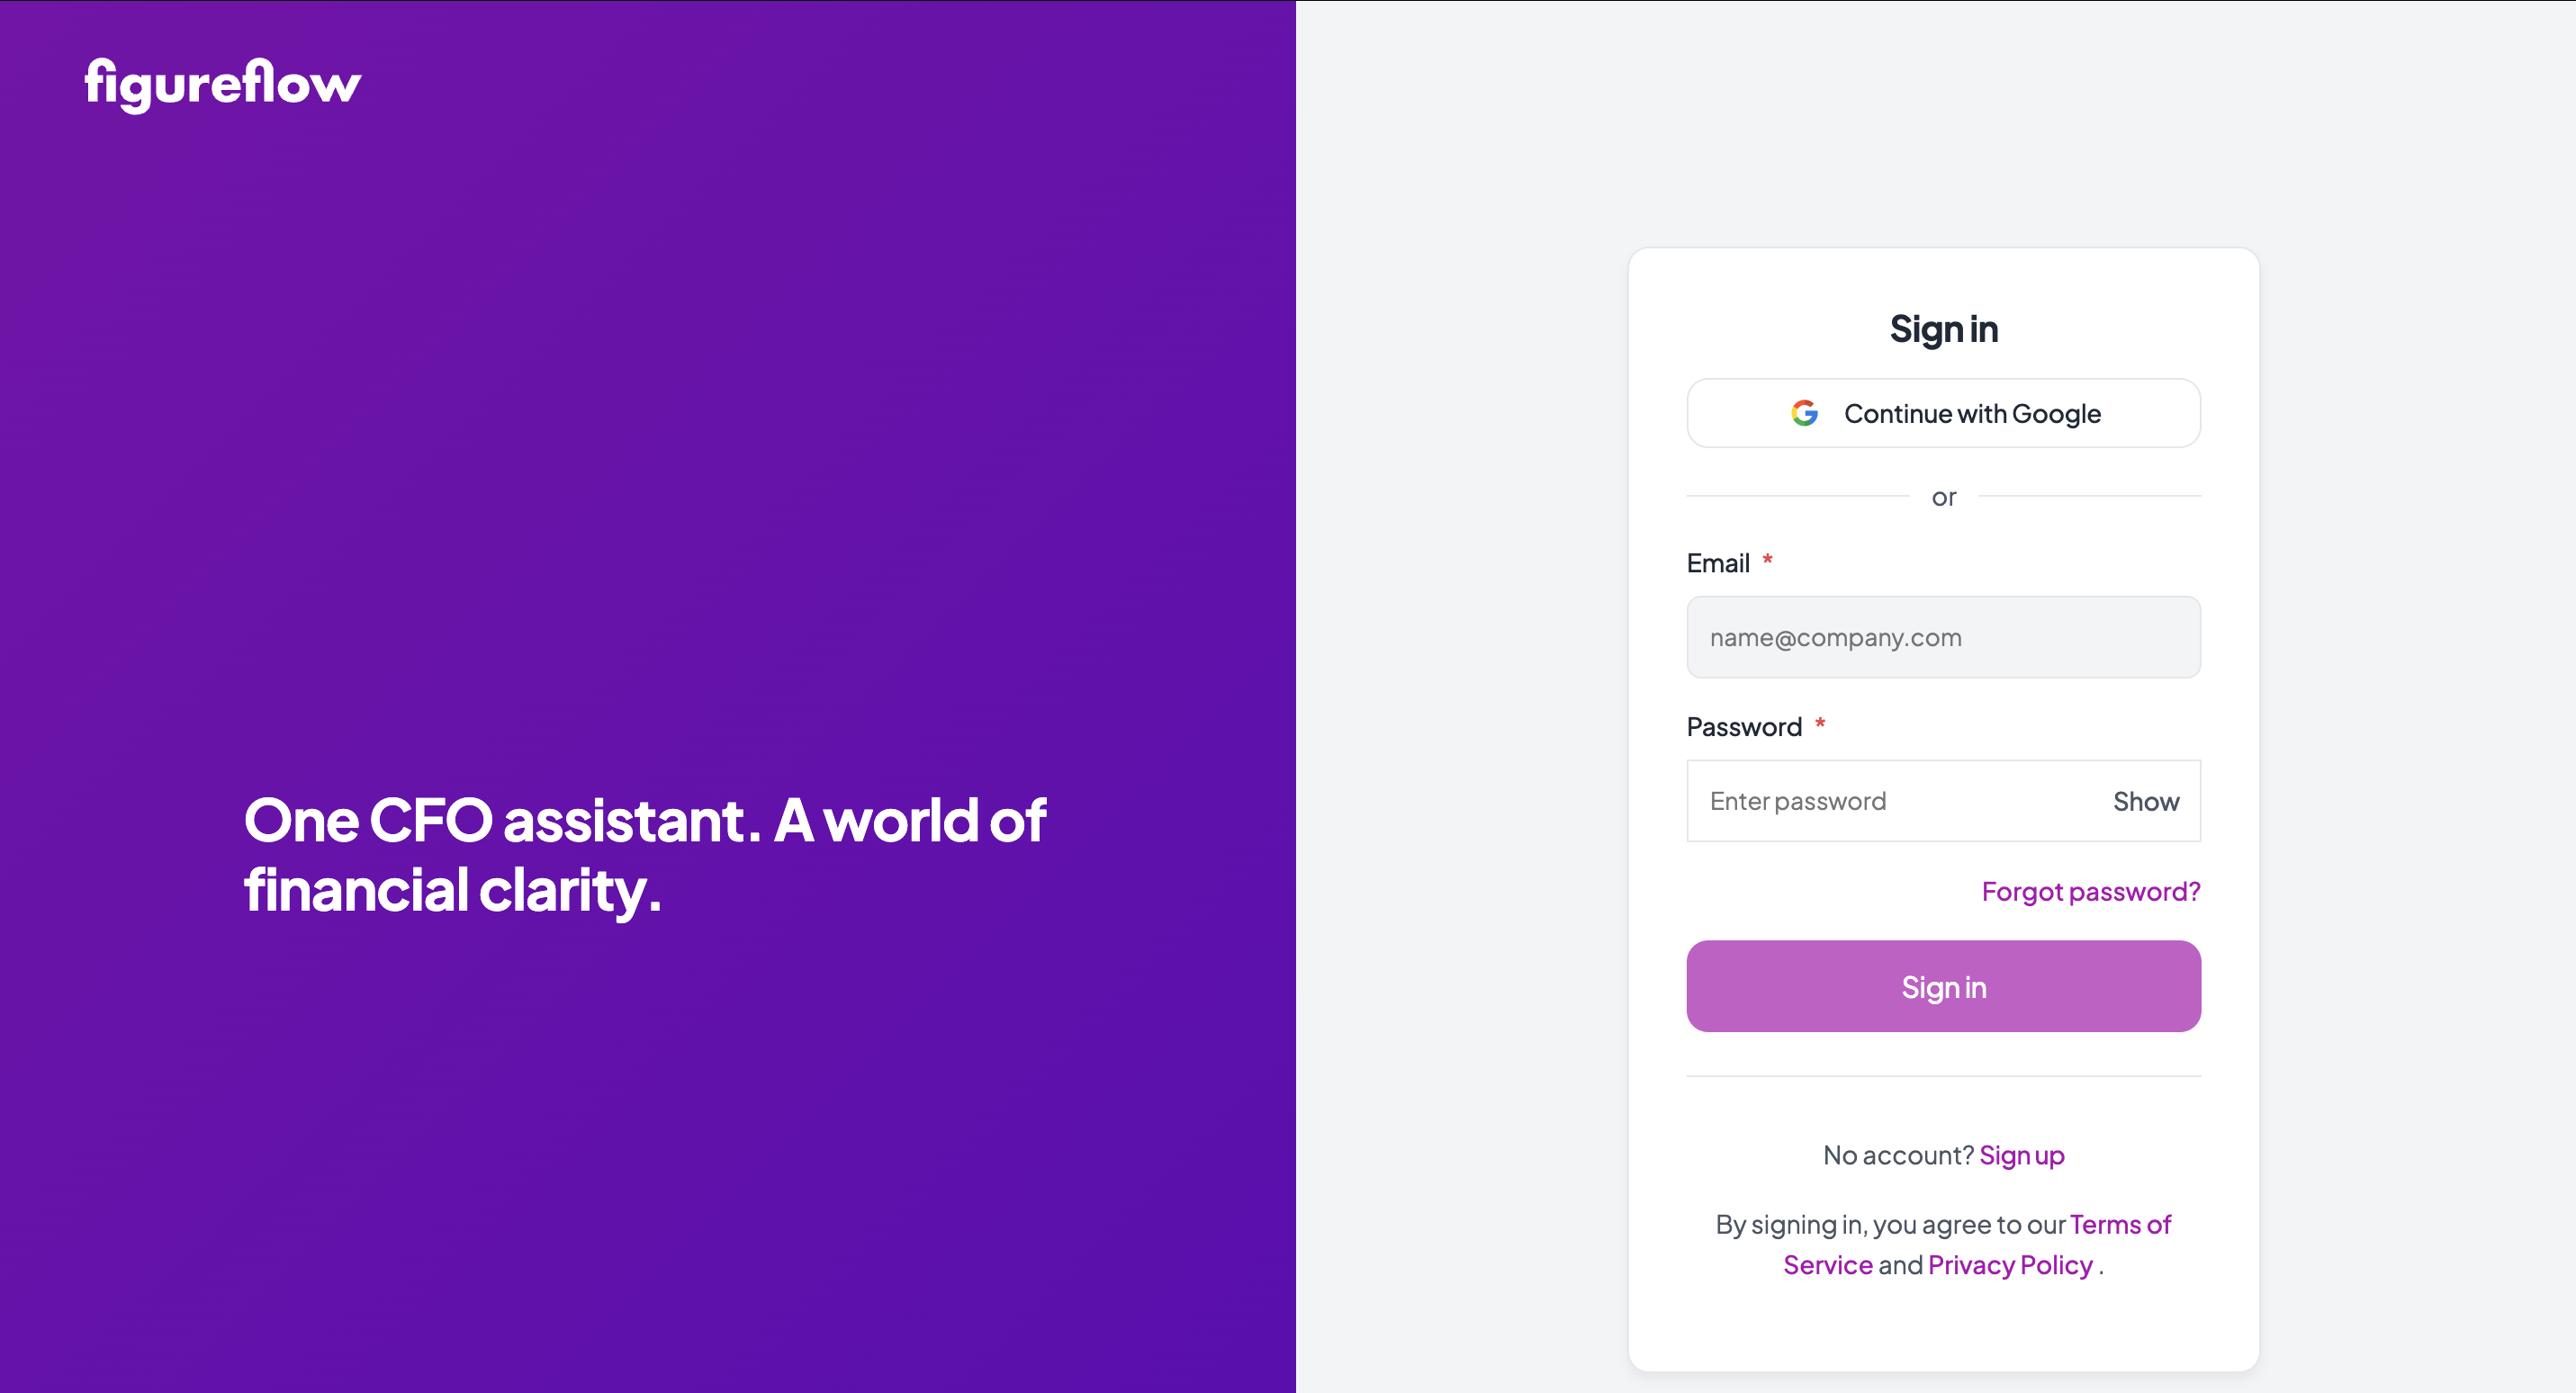This screenshot has height=1393, width=2576.
Task: Click the figureflow logo
Action: 222,84
